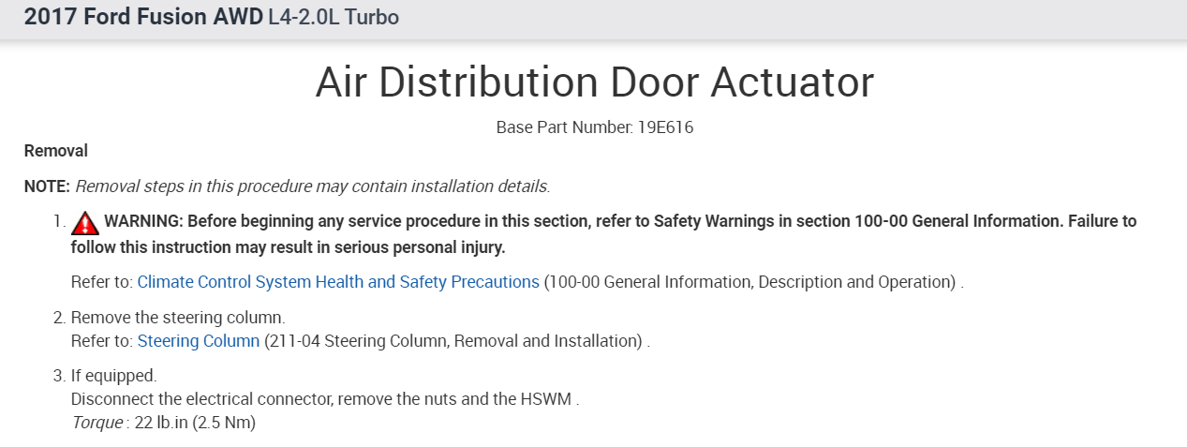
Task: Click the Base Part Number 19E616 text
Action: point(594,127)
